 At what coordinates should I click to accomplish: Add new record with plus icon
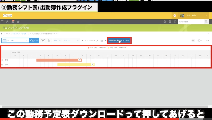(193, 41)
